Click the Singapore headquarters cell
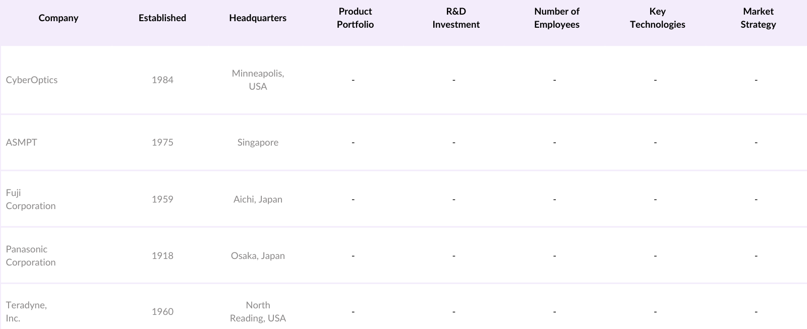Screen dimensions: 807x329 [x=258, y=143]
